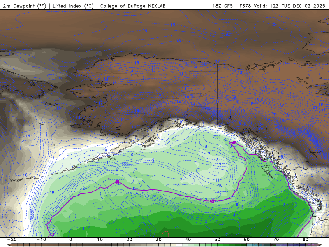Click the "18Z GFS" model run label
Viewport: 329px width, 247px height.
[222, 6]
